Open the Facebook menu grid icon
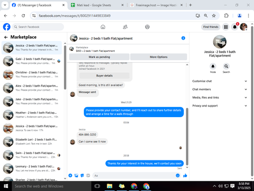This screenshot has width=254, height=191. (226, 27)
